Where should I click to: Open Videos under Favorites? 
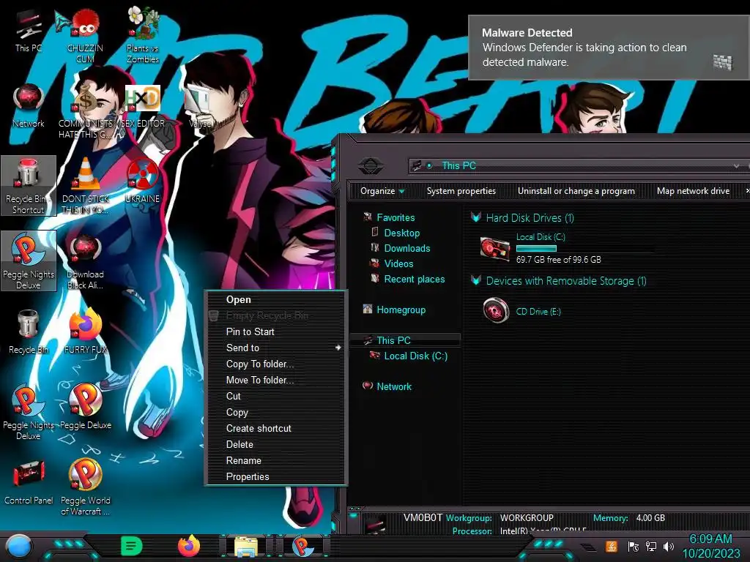tap(398, 263)
